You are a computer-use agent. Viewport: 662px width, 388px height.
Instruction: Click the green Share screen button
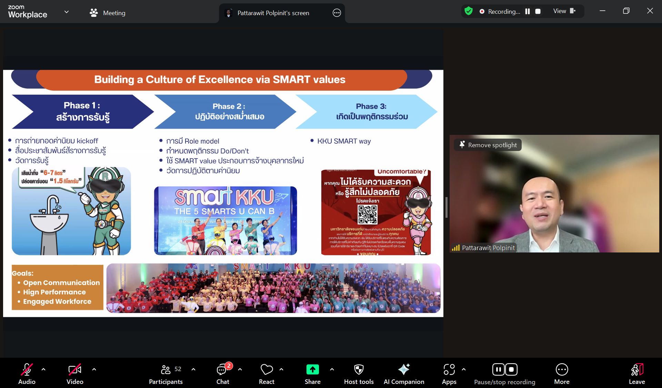[x=312, y=370]
